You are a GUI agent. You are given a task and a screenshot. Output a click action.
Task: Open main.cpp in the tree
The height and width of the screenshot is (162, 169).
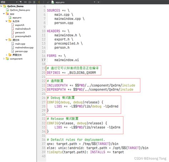point(20,44)
